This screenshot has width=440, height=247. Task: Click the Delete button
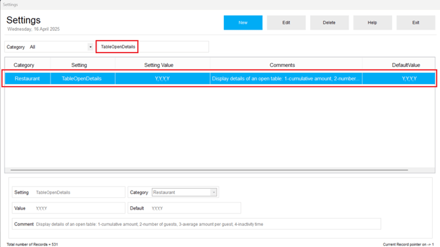pyautogui.click(x=329, y=22)
